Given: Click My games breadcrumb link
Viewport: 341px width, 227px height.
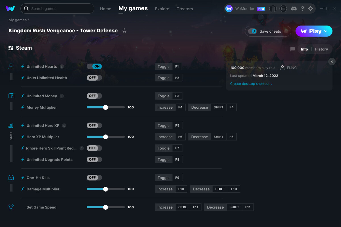Looking at the screenshot, I should pos(18,20).
